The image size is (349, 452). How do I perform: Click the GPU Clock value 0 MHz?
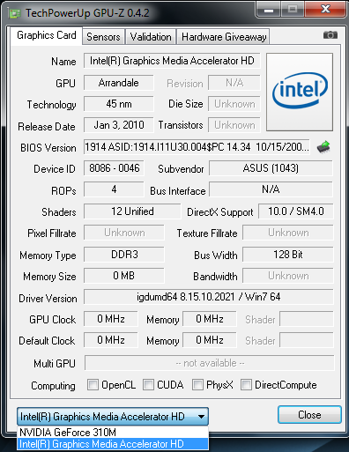coord(111,319)
